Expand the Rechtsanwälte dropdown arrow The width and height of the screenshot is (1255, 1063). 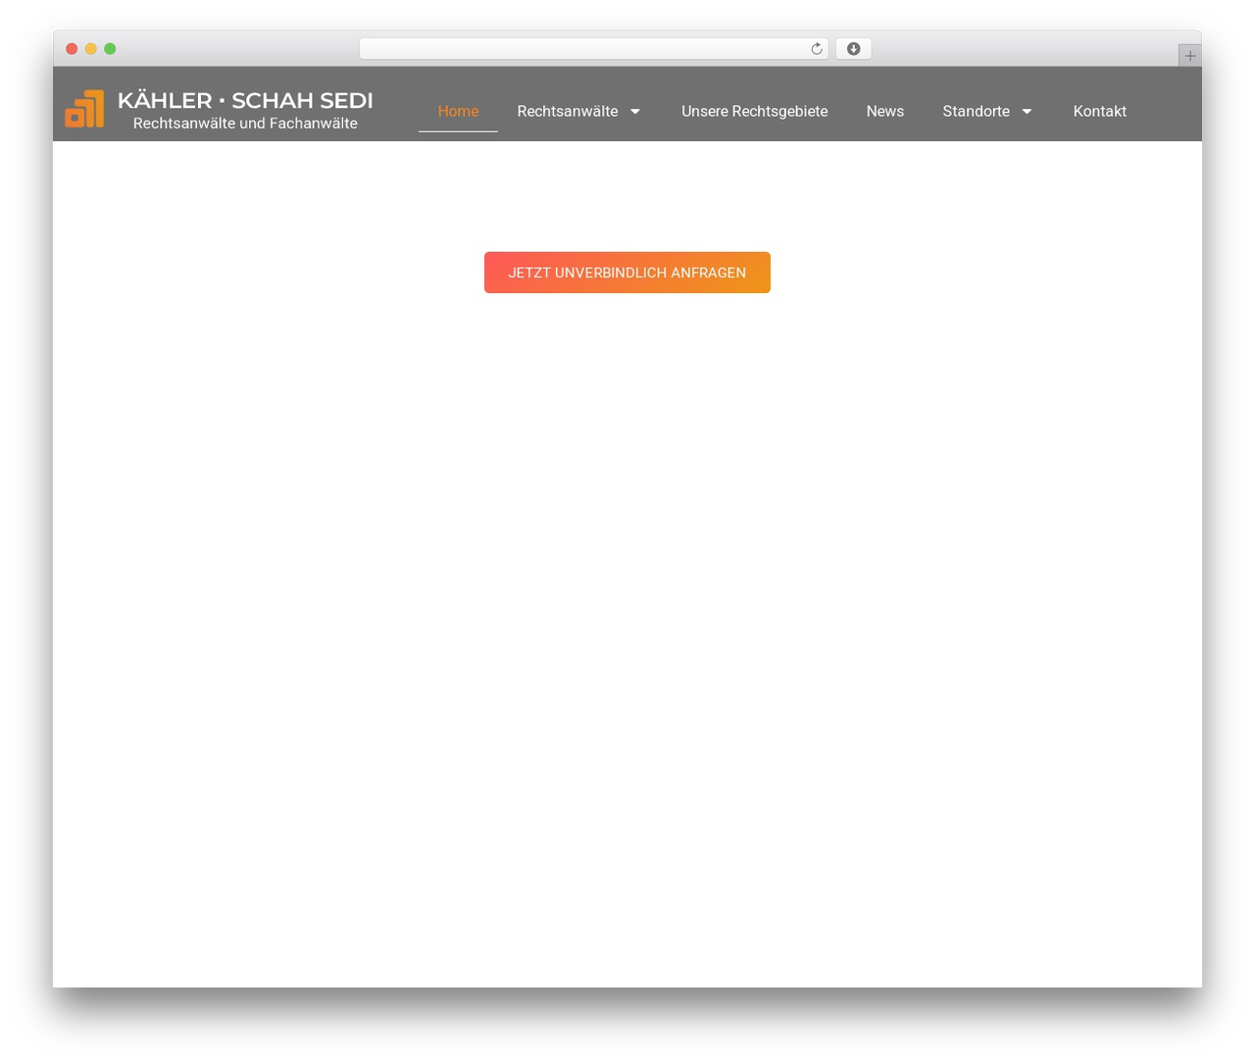pos(635,112)
